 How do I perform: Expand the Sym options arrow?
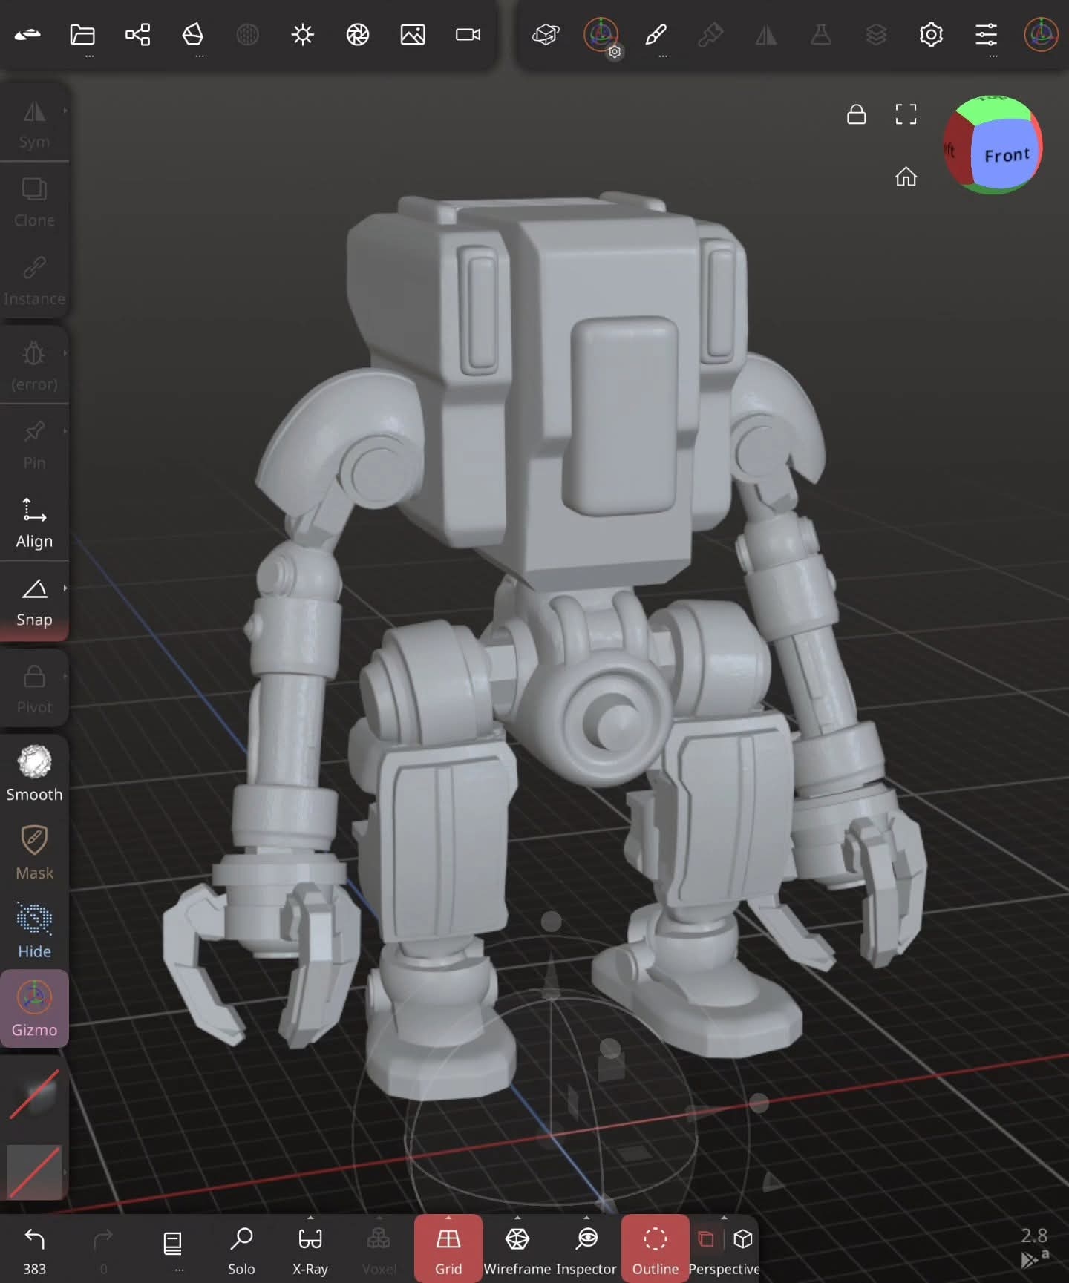65,111
